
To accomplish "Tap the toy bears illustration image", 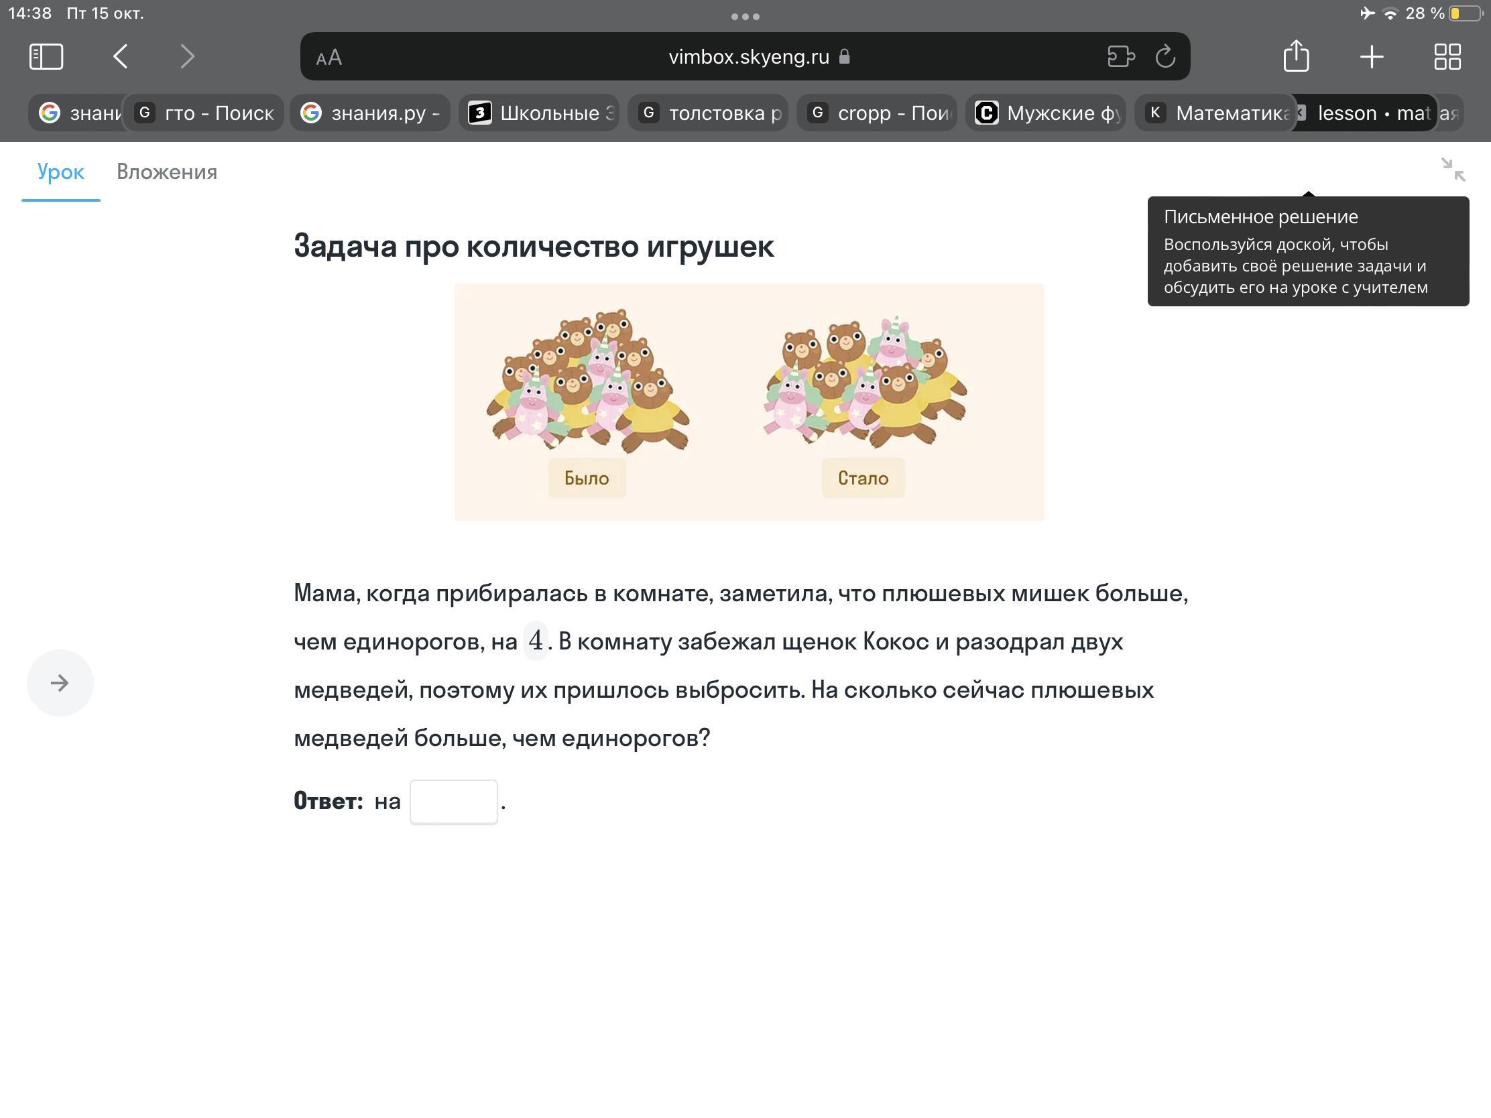I will click(x=749, y=401).
